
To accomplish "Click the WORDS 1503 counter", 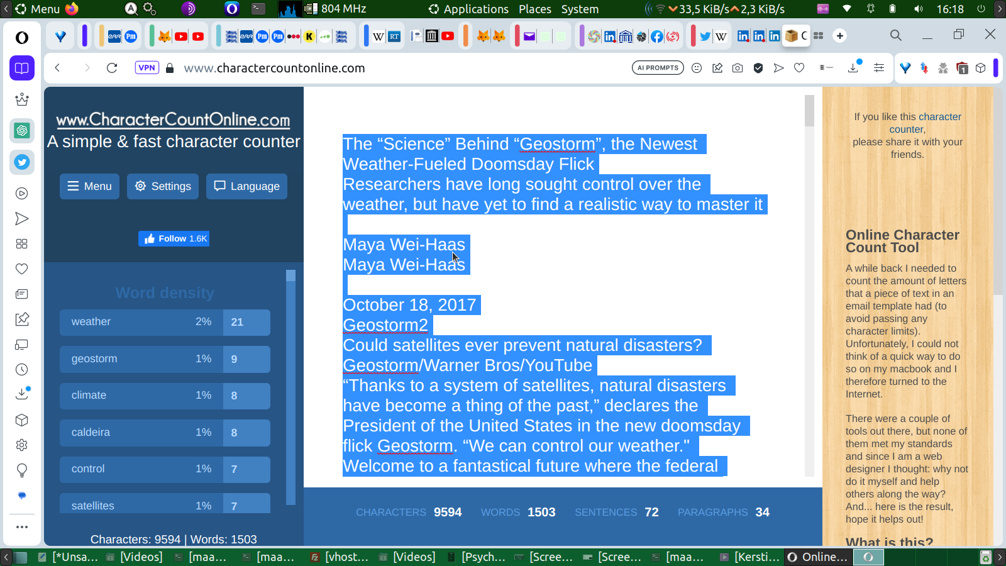I will pos(518,512).
